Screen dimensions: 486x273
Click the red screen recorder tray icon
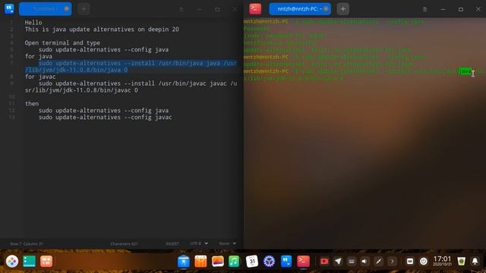coord(324,261)
